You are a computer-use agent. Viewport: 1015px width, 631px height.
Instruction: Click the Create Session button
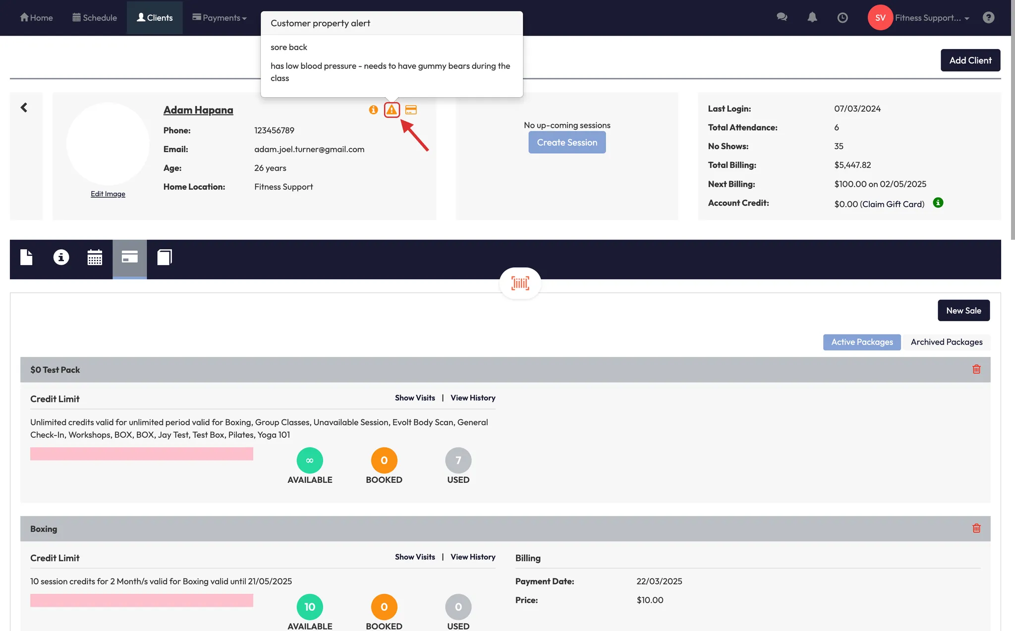click(x=567, y=142)
